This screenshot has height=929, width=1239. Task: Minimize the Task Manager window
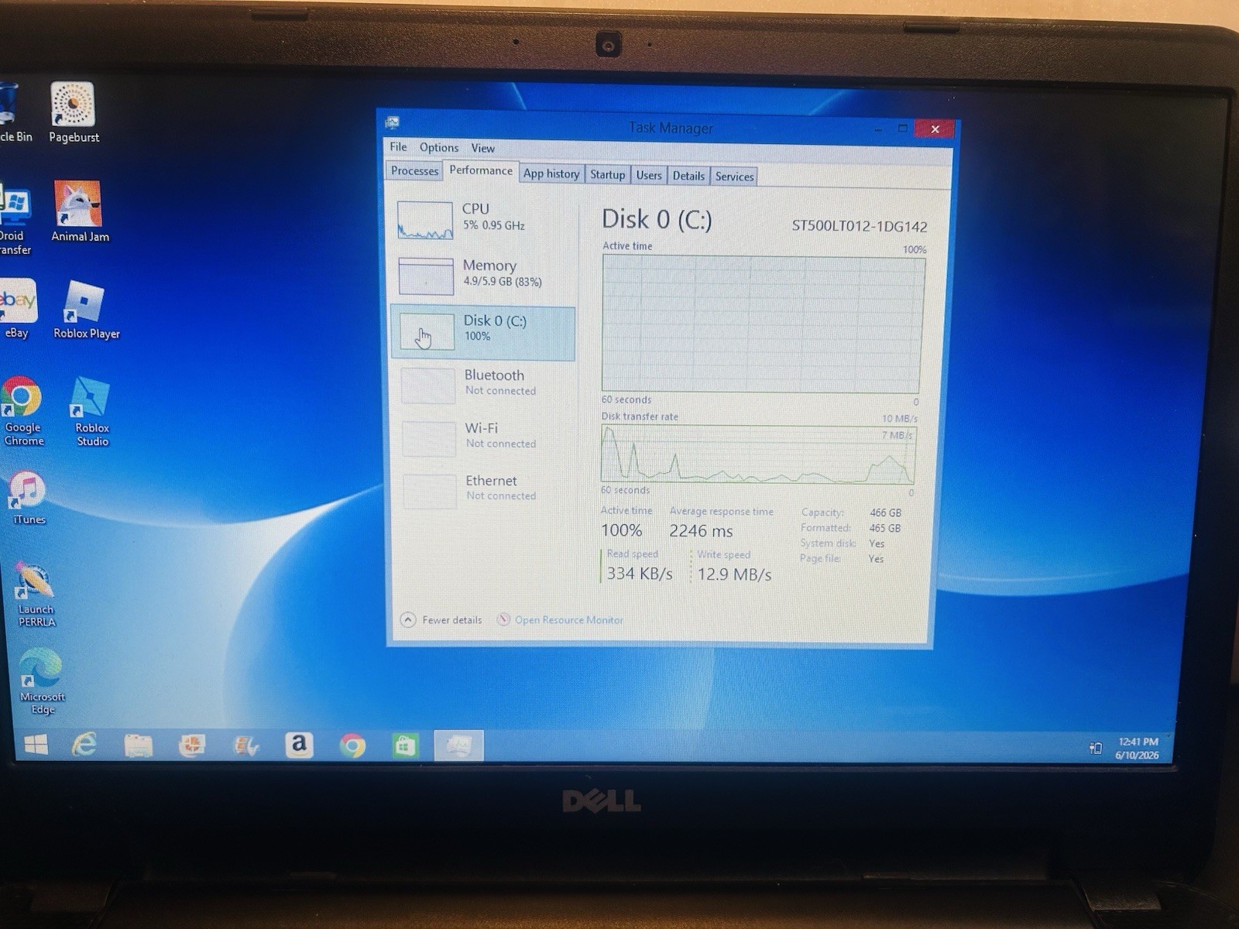[x=878, y=129]
